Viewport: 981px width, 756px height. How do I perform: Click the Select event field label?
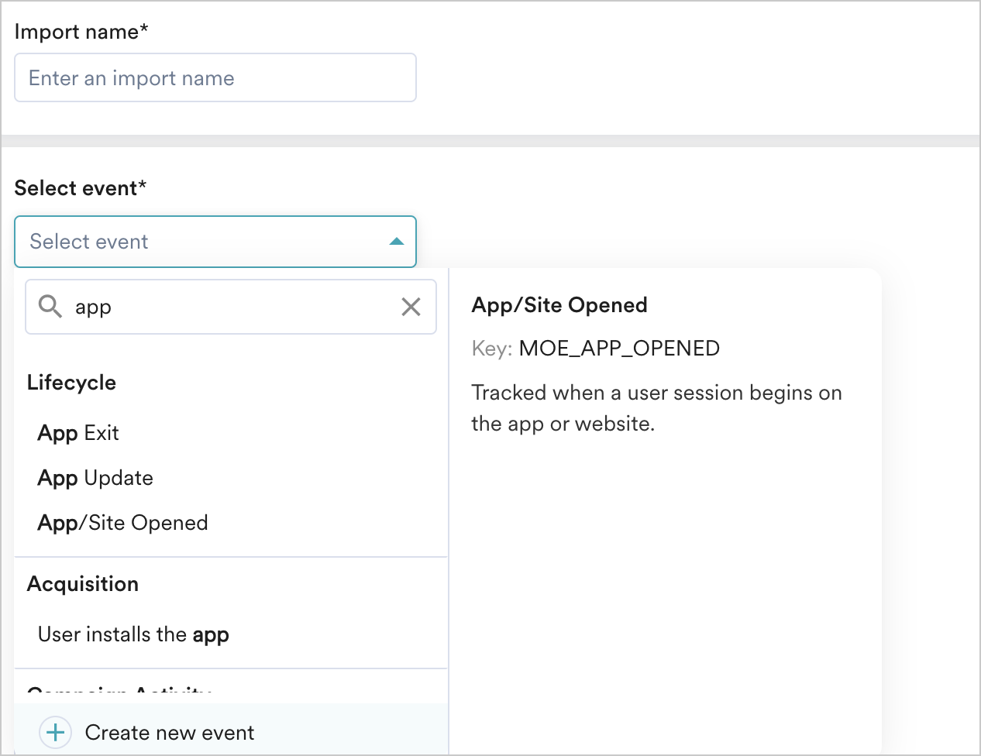[x=81, y=188]
